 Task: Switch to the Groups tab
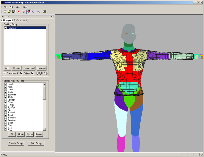point(7,20)
